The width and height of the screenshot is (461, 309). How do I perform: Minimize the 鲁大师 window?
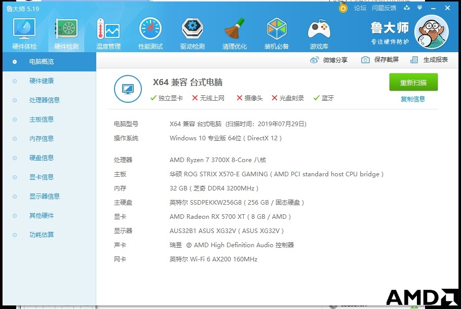coord(433,8)
